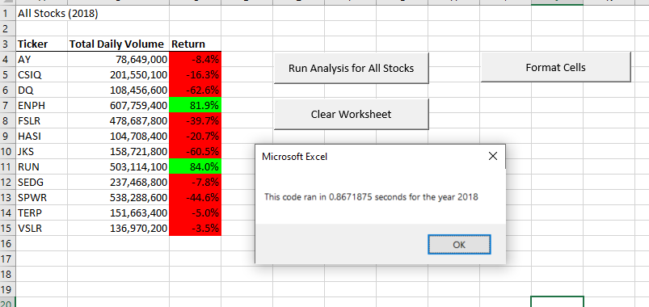
Task: Select volume cell 538,288,600
Action: pyautogui.click(x=118, y=197)
